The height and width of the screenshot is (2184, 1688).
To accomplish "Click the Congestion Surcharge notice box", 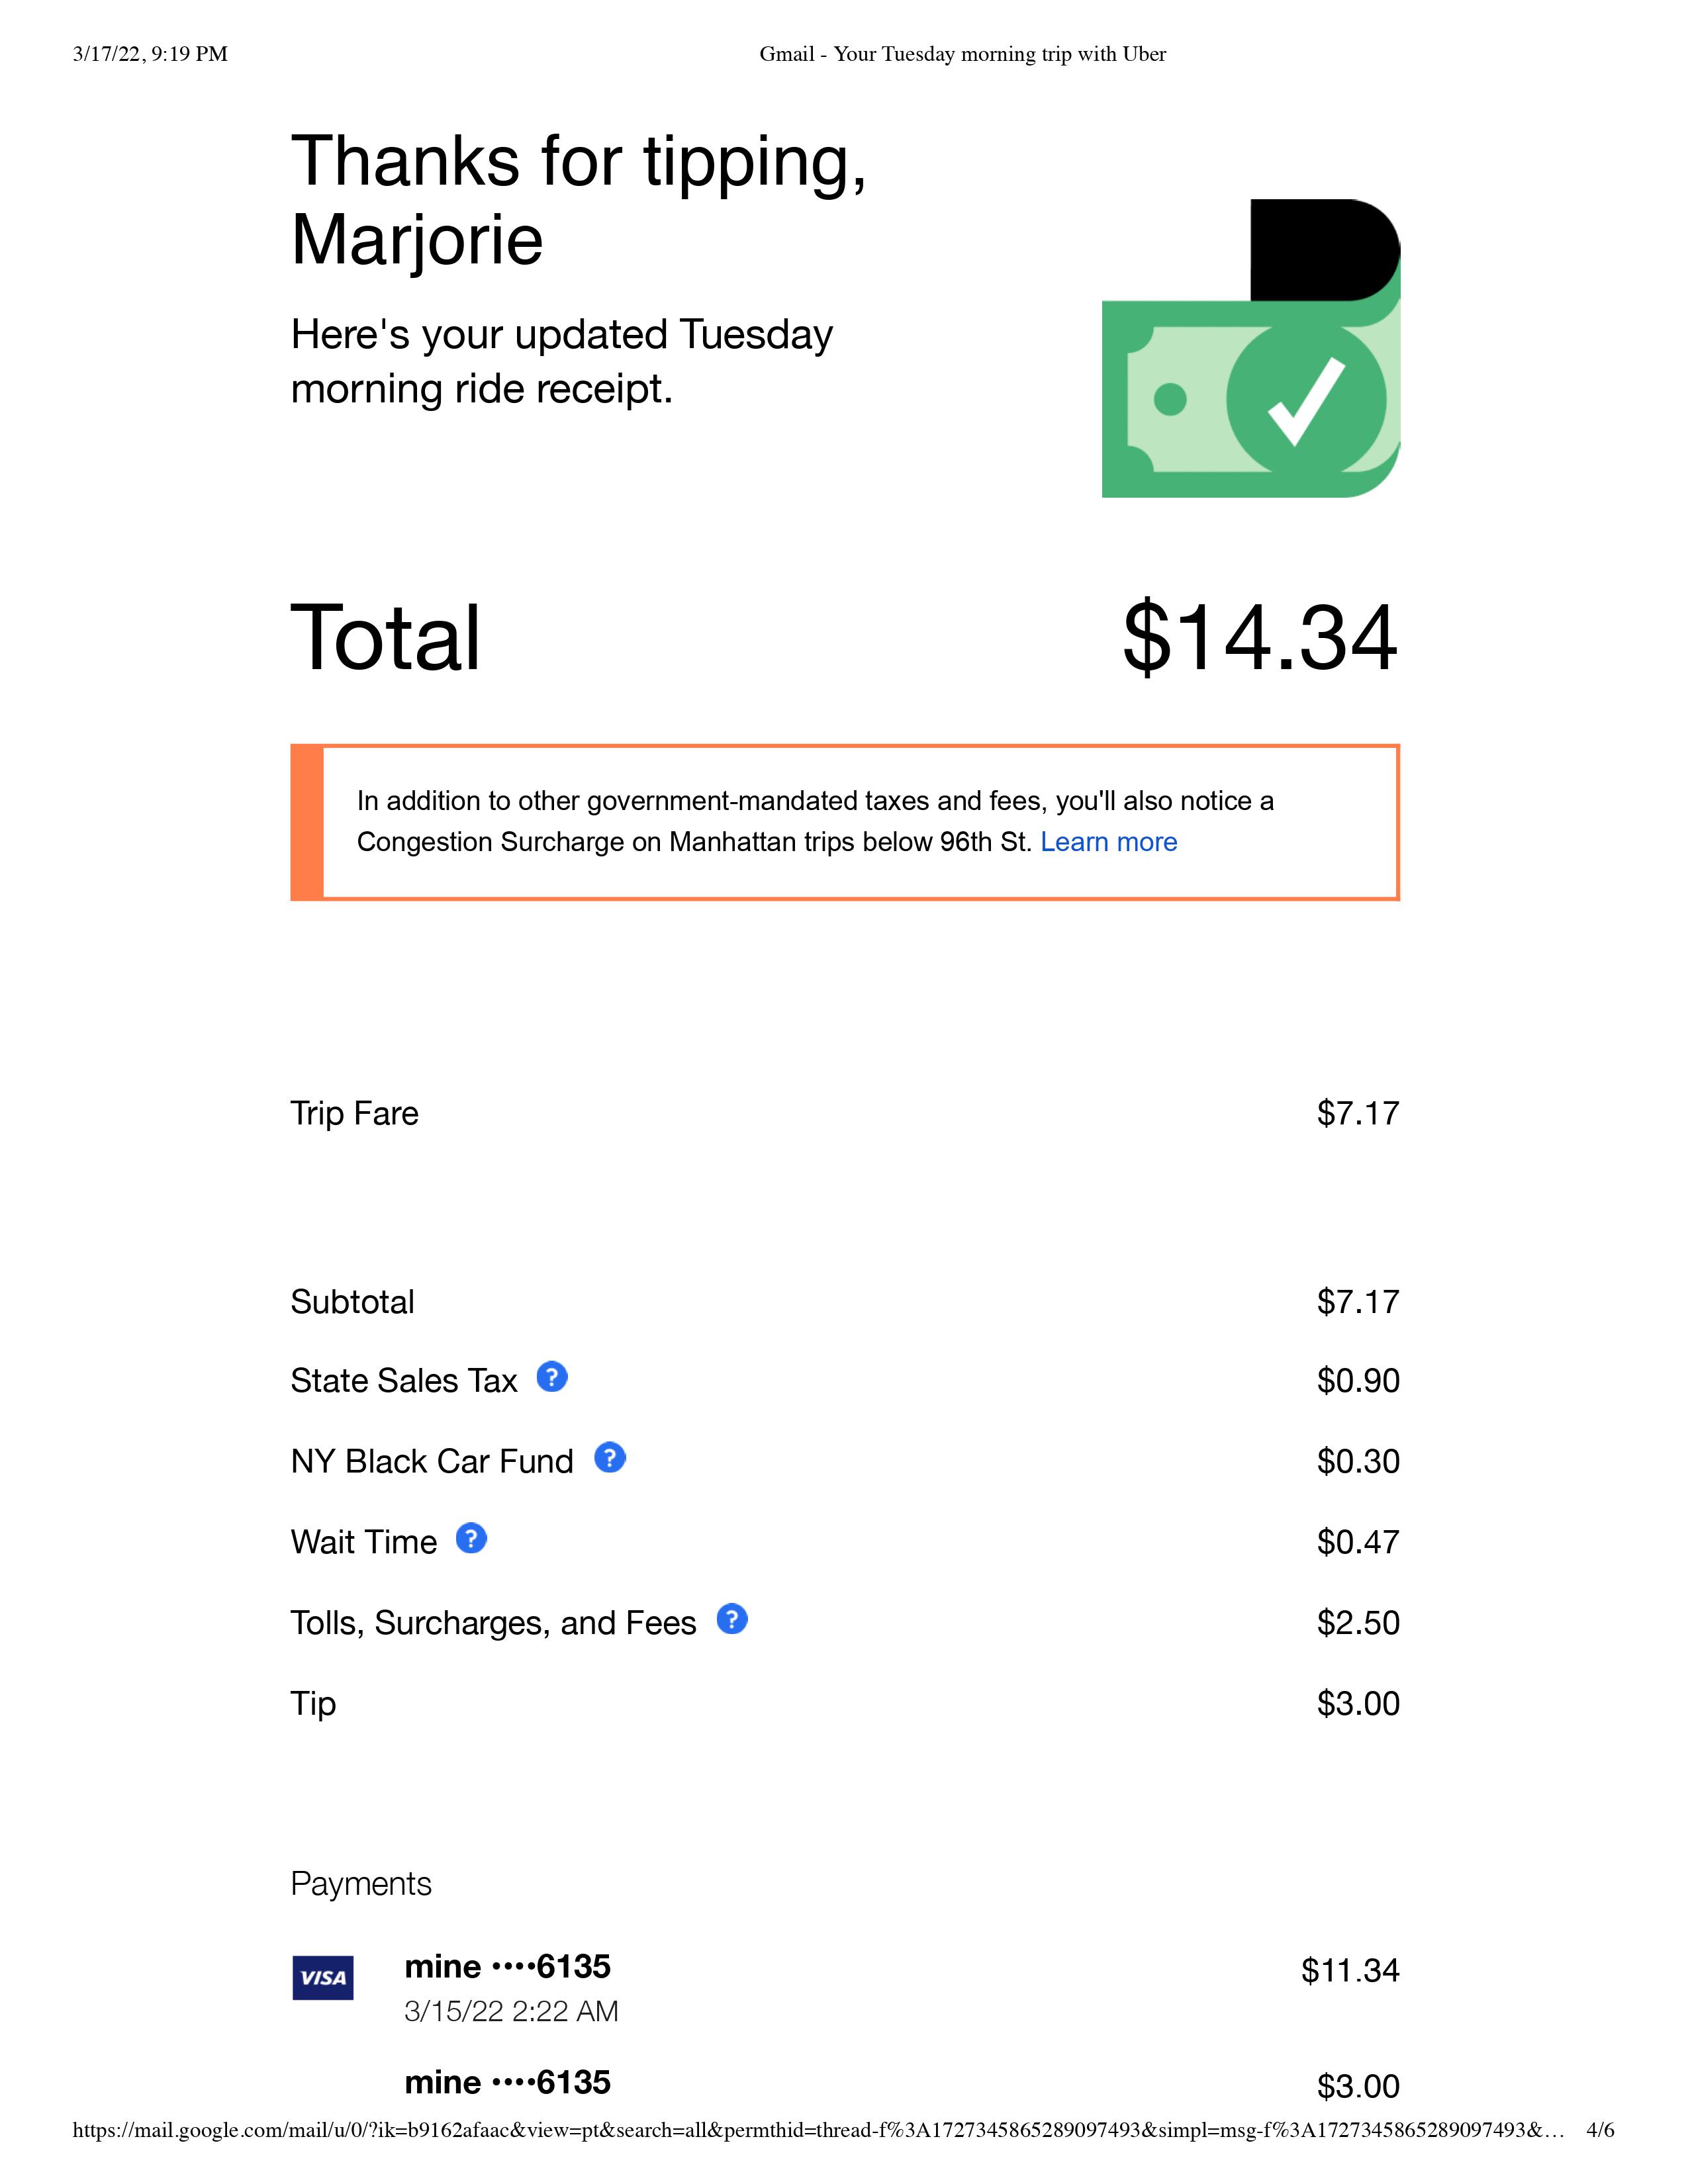I will tap(845, 822).
